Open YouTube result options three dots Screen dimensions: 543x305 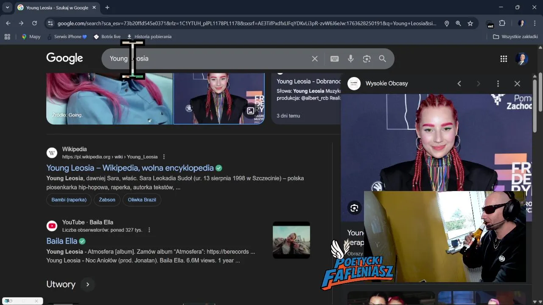click(x=149, y=230)
